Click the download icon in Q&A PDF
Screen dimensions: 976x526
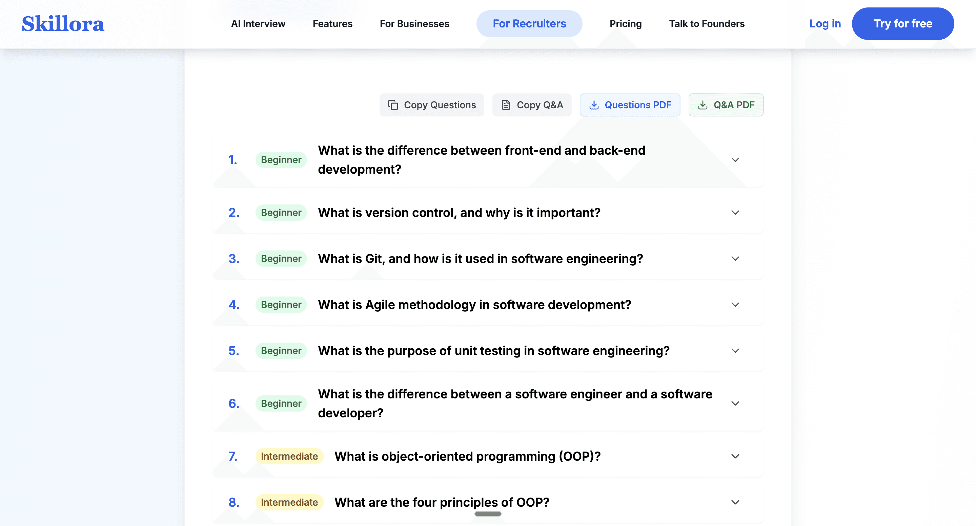[703, 105]
